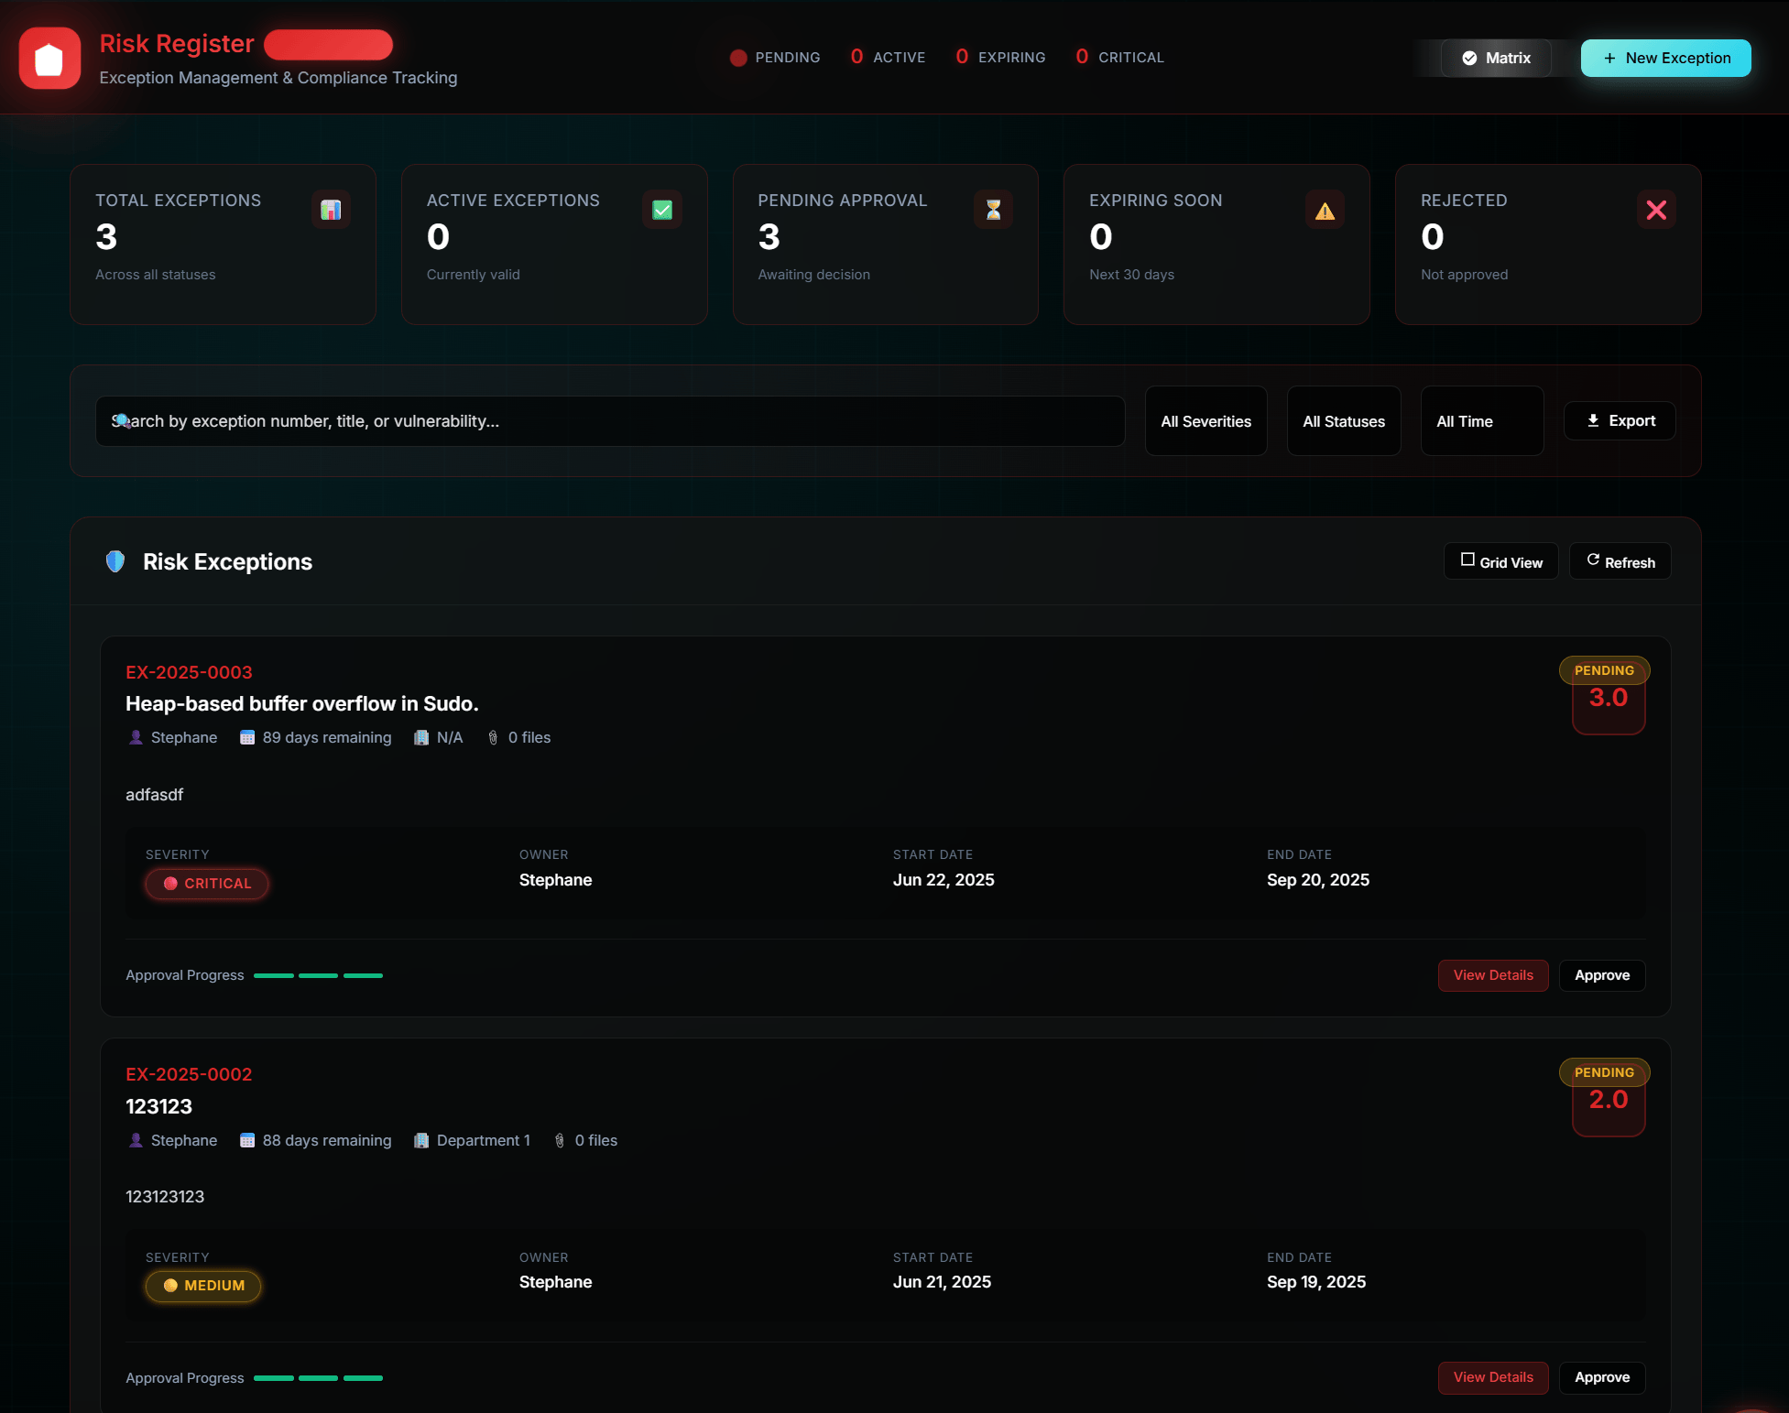Click the Sep 20, 2025 end date

pos(1318,880)
